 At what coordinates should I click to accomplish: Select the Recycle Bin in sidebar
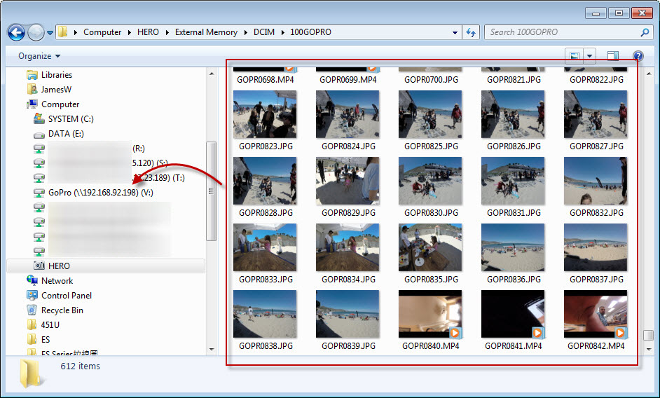tap(62, 310)
